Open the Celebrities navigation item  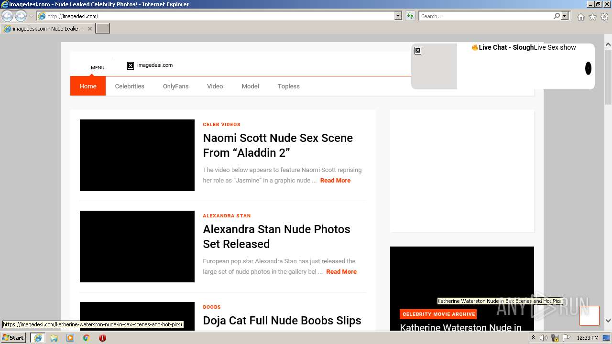click(x=130, y=86)
